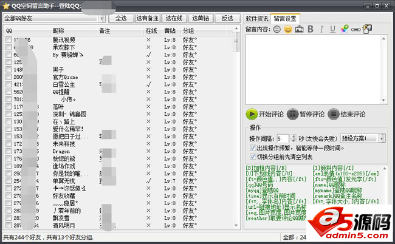Click the 选在线 button
This screenshot has height=244, width=395.
point(174,18)
